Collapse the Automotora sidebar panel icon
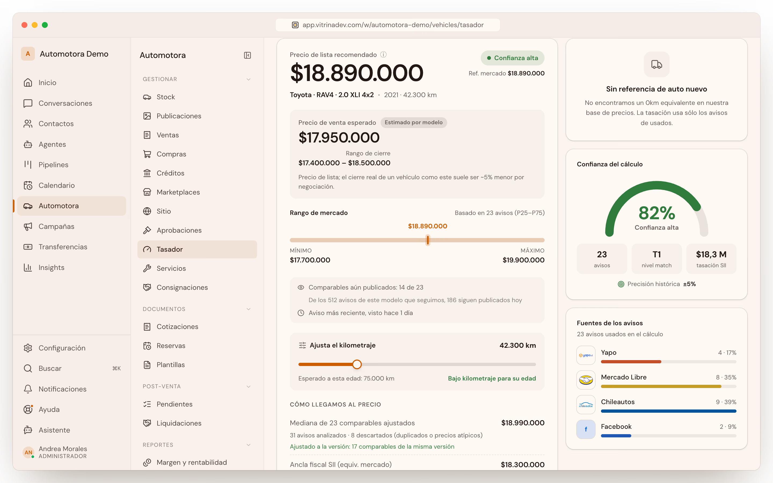Screen dimensions: 773x483 coord(247,55)
